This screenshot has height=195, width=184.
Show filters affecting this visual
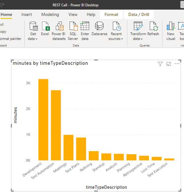160,64
